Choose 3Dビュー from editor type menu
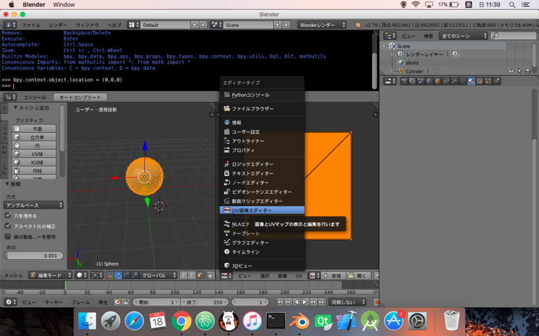 pos(262,265)
